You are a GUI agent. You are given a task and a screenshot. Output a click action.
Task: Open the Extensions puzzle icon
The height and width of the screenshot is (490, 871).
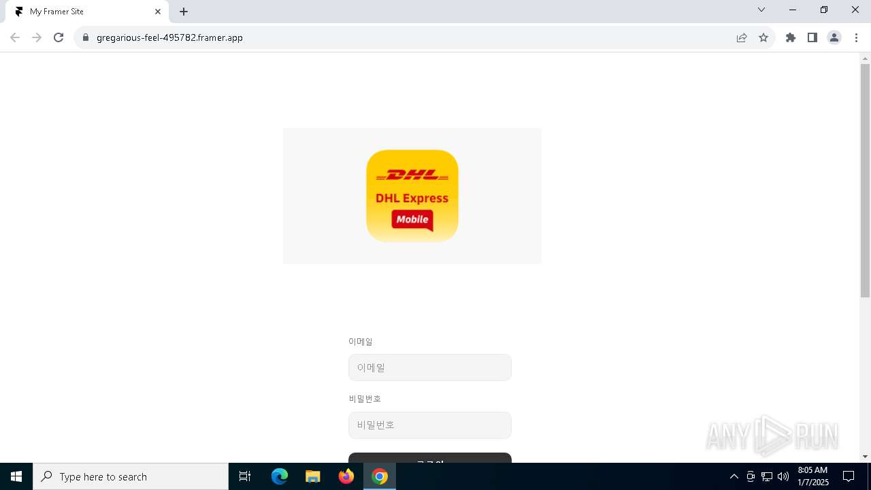point(791,37)
